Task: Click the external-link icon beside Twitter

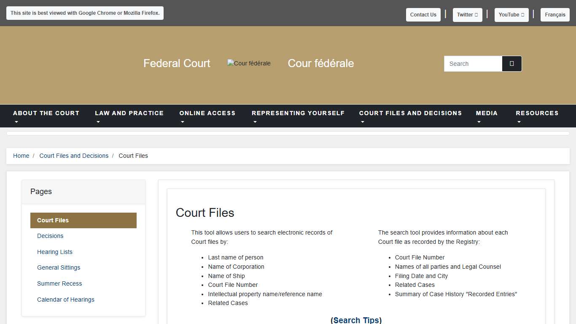Action: [476, 14]
